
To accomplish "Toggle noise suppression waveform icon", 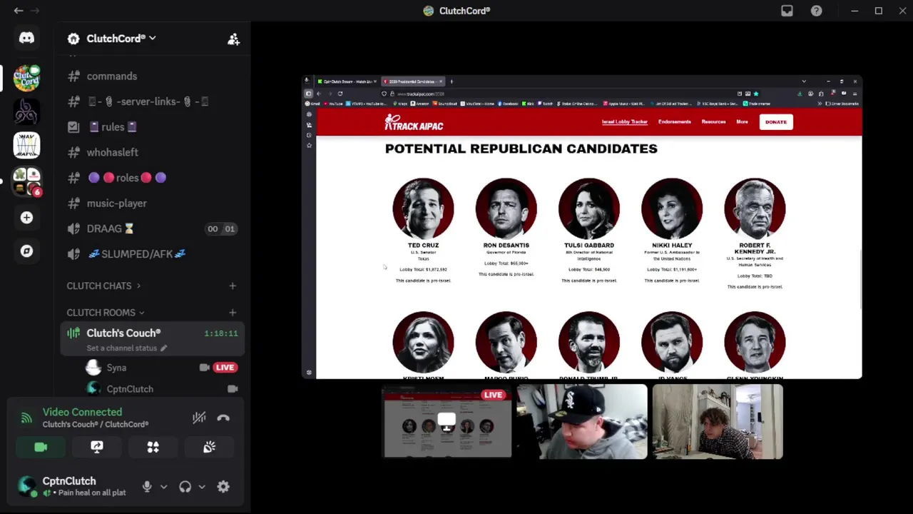I will [x=199, y=418].
